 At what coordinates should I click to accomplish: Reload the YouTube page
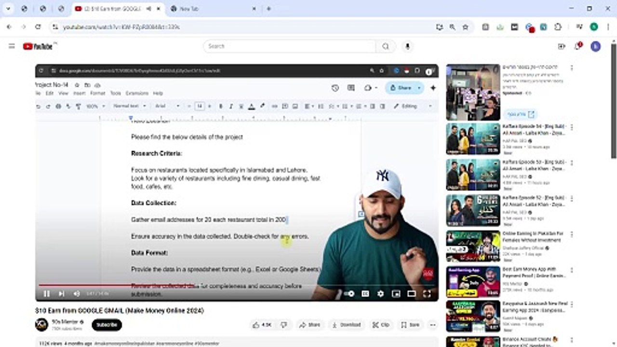click(38, 27)
